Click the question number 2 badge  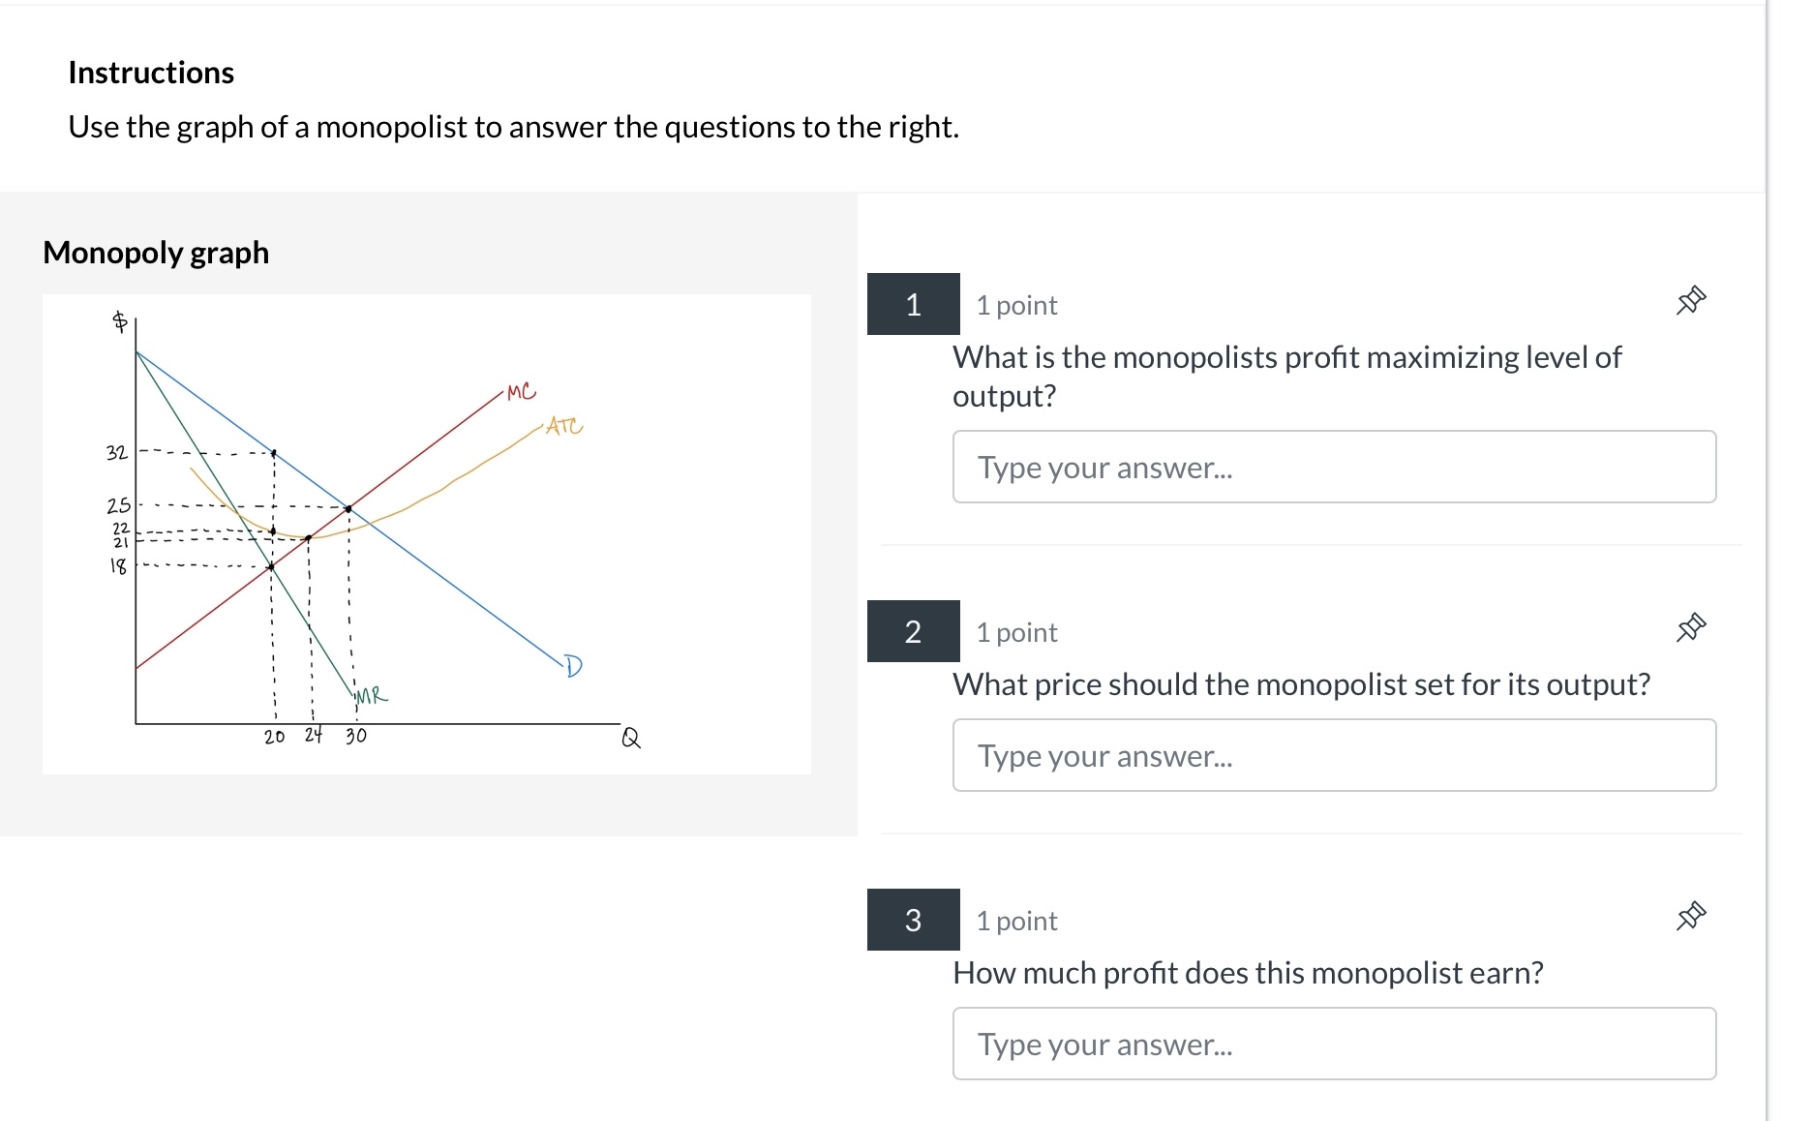click(913, 631)
